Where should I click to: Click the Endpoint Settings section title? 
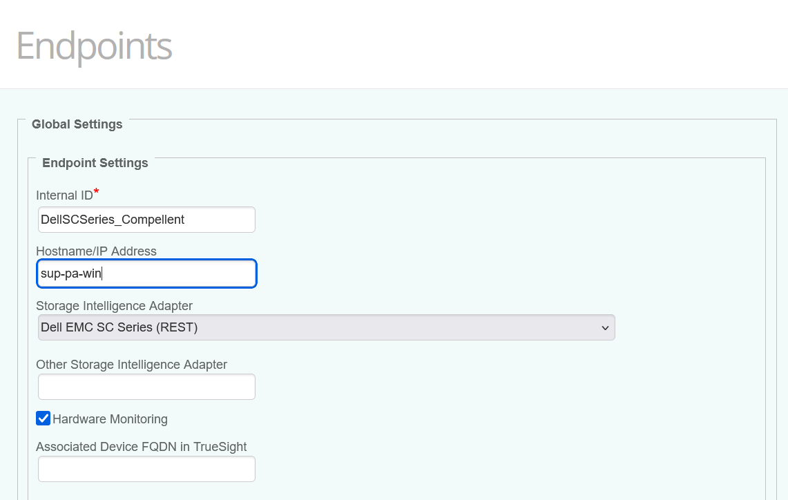pyautogui.click(x=95, y=163)
